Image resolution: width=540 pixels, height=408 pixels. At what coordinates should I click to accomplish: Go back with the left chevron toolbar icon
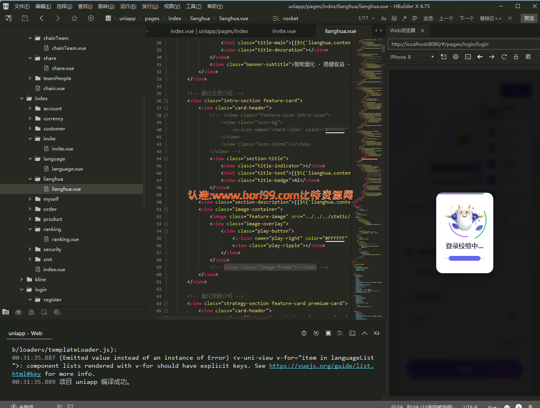coord(41,18)
